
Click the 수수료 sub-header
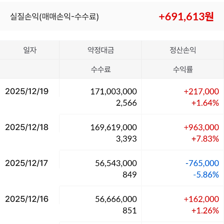tap(101, 69)
